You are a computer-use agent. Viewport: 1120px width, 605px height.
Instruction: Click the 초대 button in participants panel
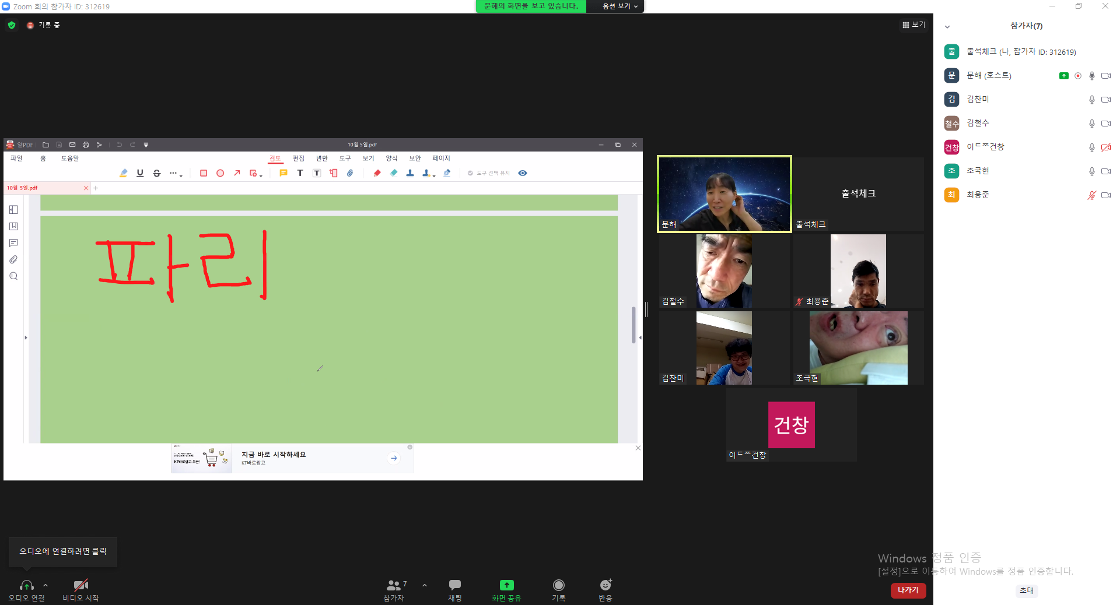1027,590
